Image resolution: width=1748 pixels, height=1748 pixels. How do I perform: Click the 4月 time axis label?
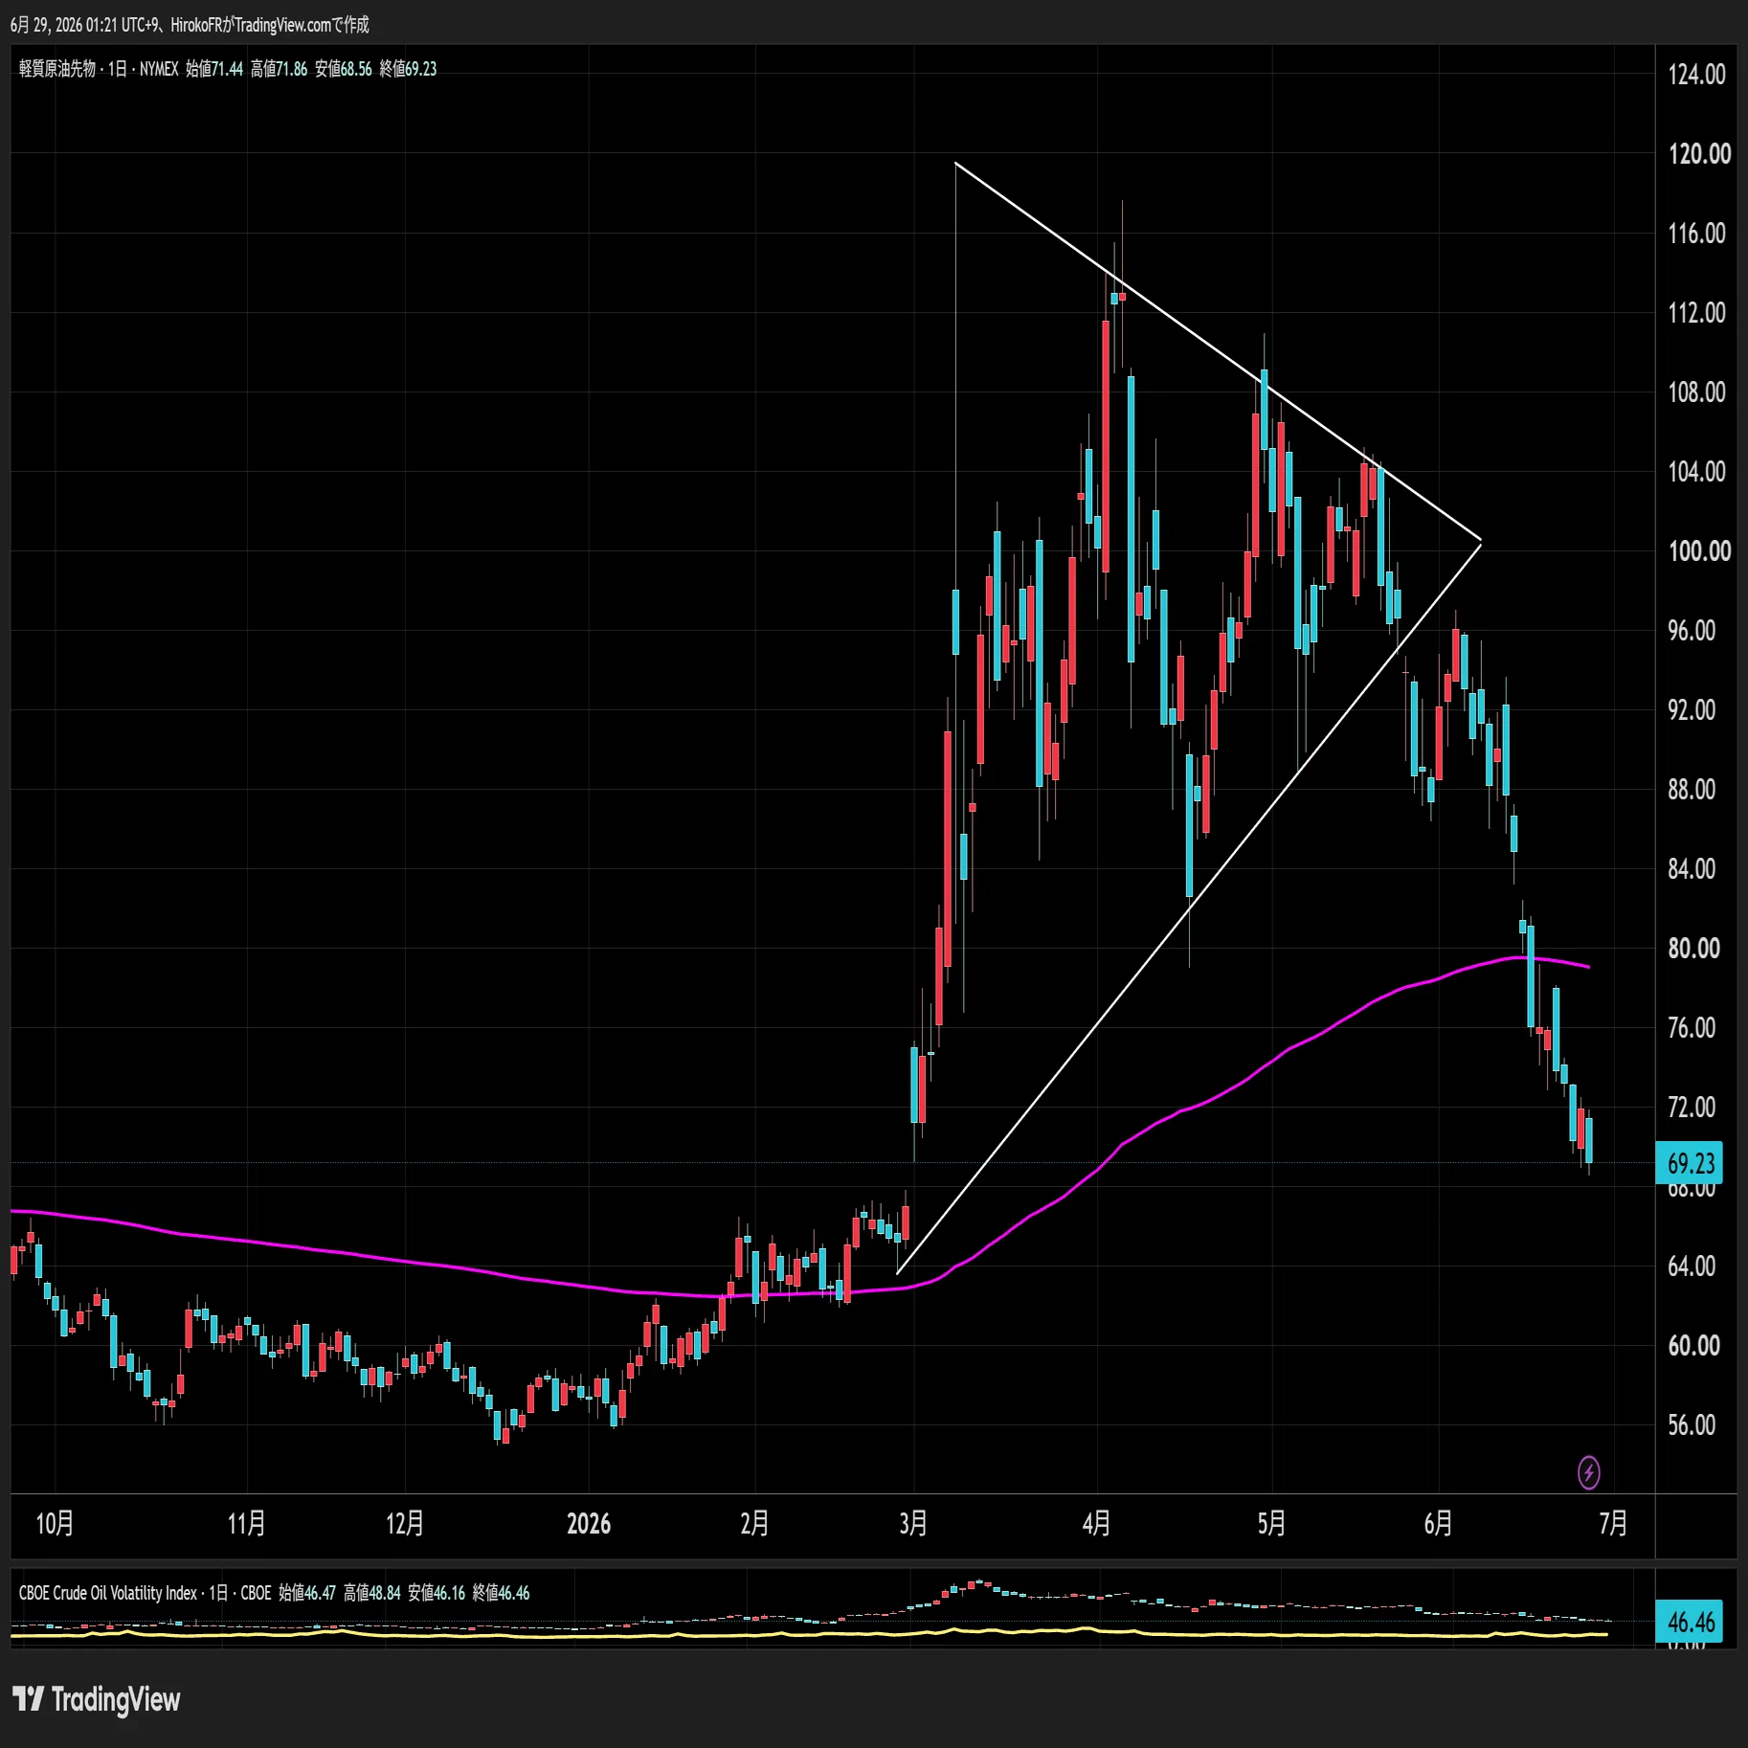[x=1097, y=1523]
